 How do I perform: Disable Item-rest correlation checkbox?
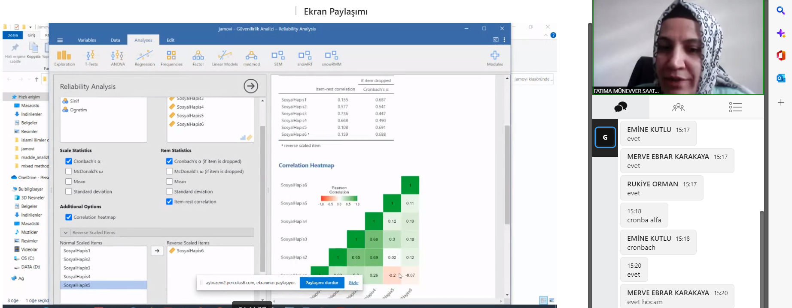click(x=169, y=202)
